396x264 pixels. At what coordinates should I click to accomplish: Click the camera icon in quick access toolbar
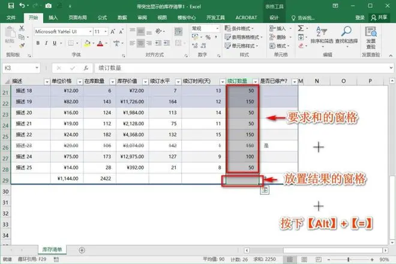[x=49, y=5]
